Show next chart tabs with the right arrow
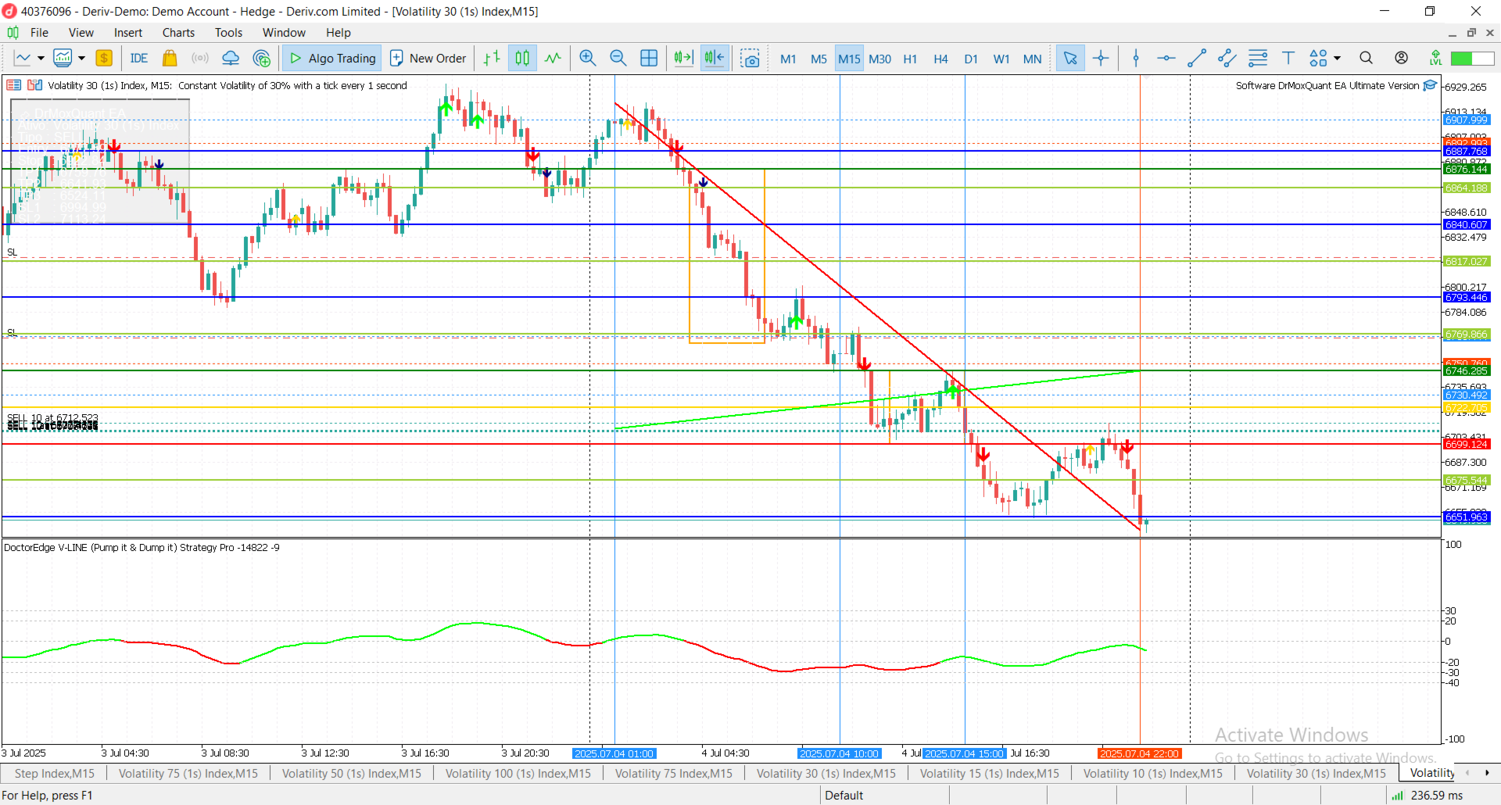Screen dimensions: 1501x805 [x=1487, y=773]
